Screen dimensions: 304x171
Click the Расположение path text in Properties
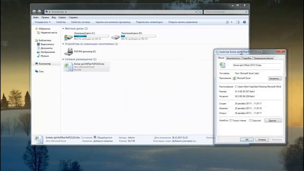pyautogui.click(x=258, y=86)
